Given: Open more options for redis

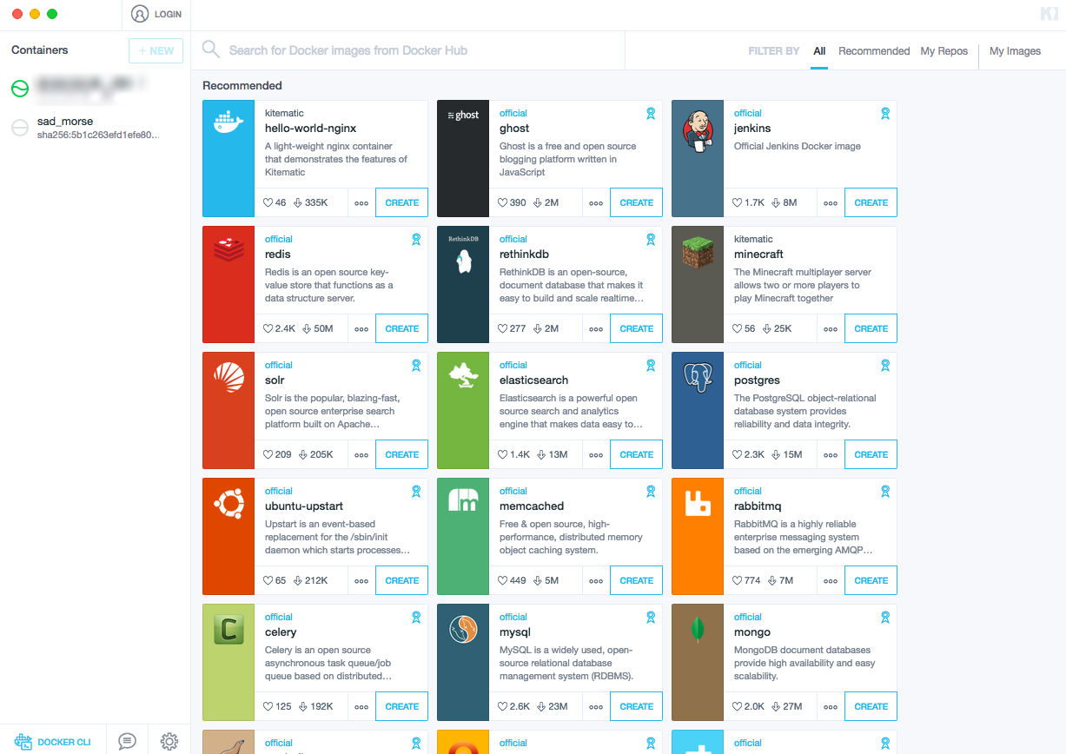Looking at the screenshot, I should [x=361, y=329].
